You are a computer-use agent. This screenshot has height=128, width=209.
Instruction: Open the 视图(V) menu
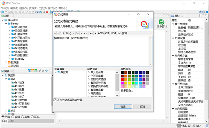[x=24, y=8]
